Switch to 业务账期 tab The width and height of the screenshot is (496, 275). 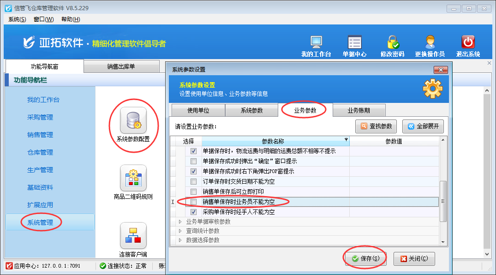tap(358, 111)
